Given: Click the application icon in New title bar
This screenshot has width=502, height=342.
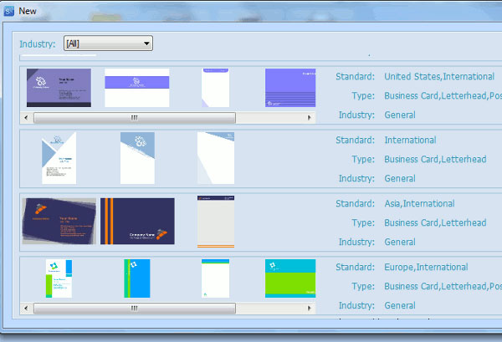Looking at the screenshot, I should click(x=8, y=11).
